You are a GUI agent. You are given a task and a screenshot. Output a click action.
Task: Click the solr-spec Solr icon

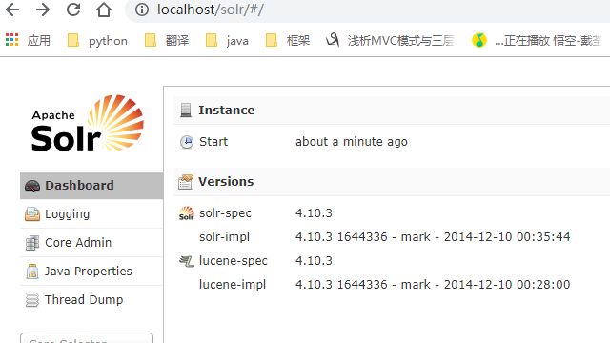(x=187, y=213)
